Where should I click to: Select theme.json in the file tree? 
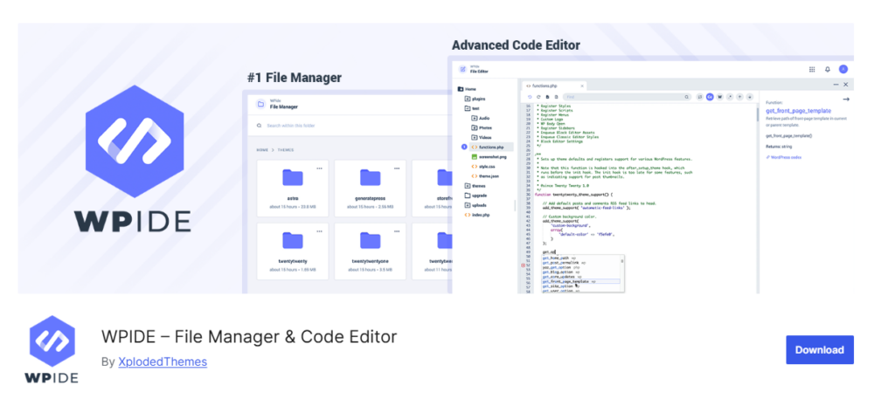click(x=485, y=176)
